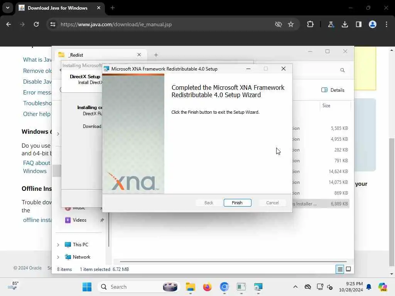The width and height of the screenshot is (395, 296).
Task: Open the 'Other help' link
Action: coord(37,114)
